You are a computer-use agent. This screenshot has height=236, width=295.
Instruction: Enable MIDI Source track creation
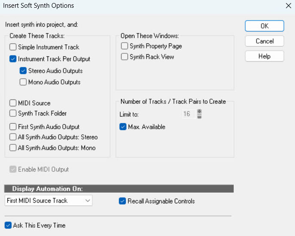(13, 103)
